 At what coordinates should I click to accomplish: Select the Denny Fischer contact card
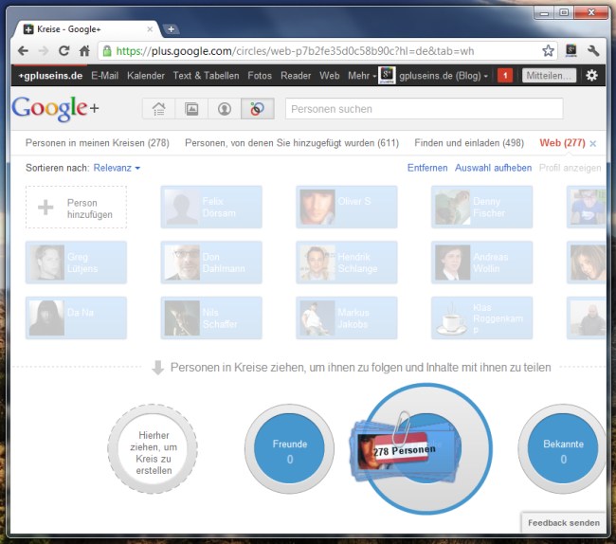[x=482, y=207]
